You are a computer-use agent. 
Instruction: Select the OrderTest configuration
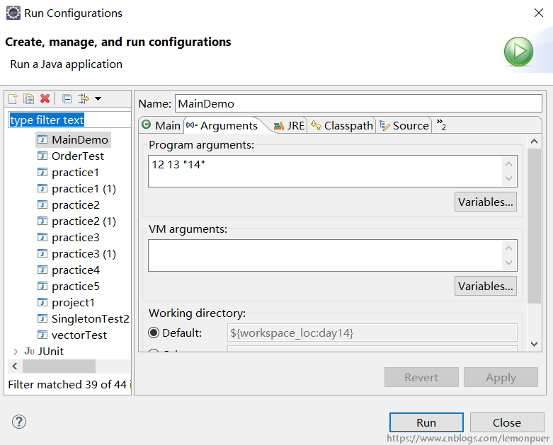point(77,156)
